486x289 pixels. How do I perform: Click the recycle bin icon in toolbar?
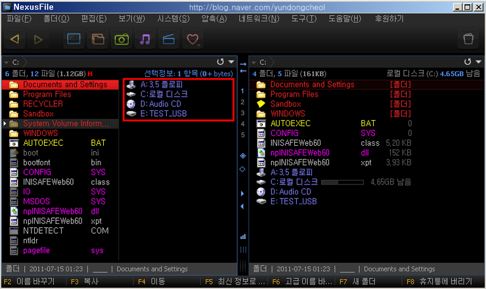(468, 39)
